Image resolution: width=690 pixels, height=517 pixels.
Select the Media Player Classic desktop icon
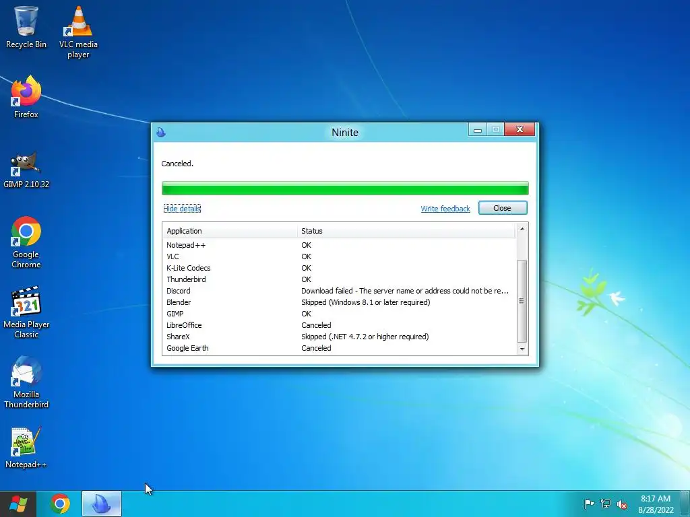pos(26,312)
